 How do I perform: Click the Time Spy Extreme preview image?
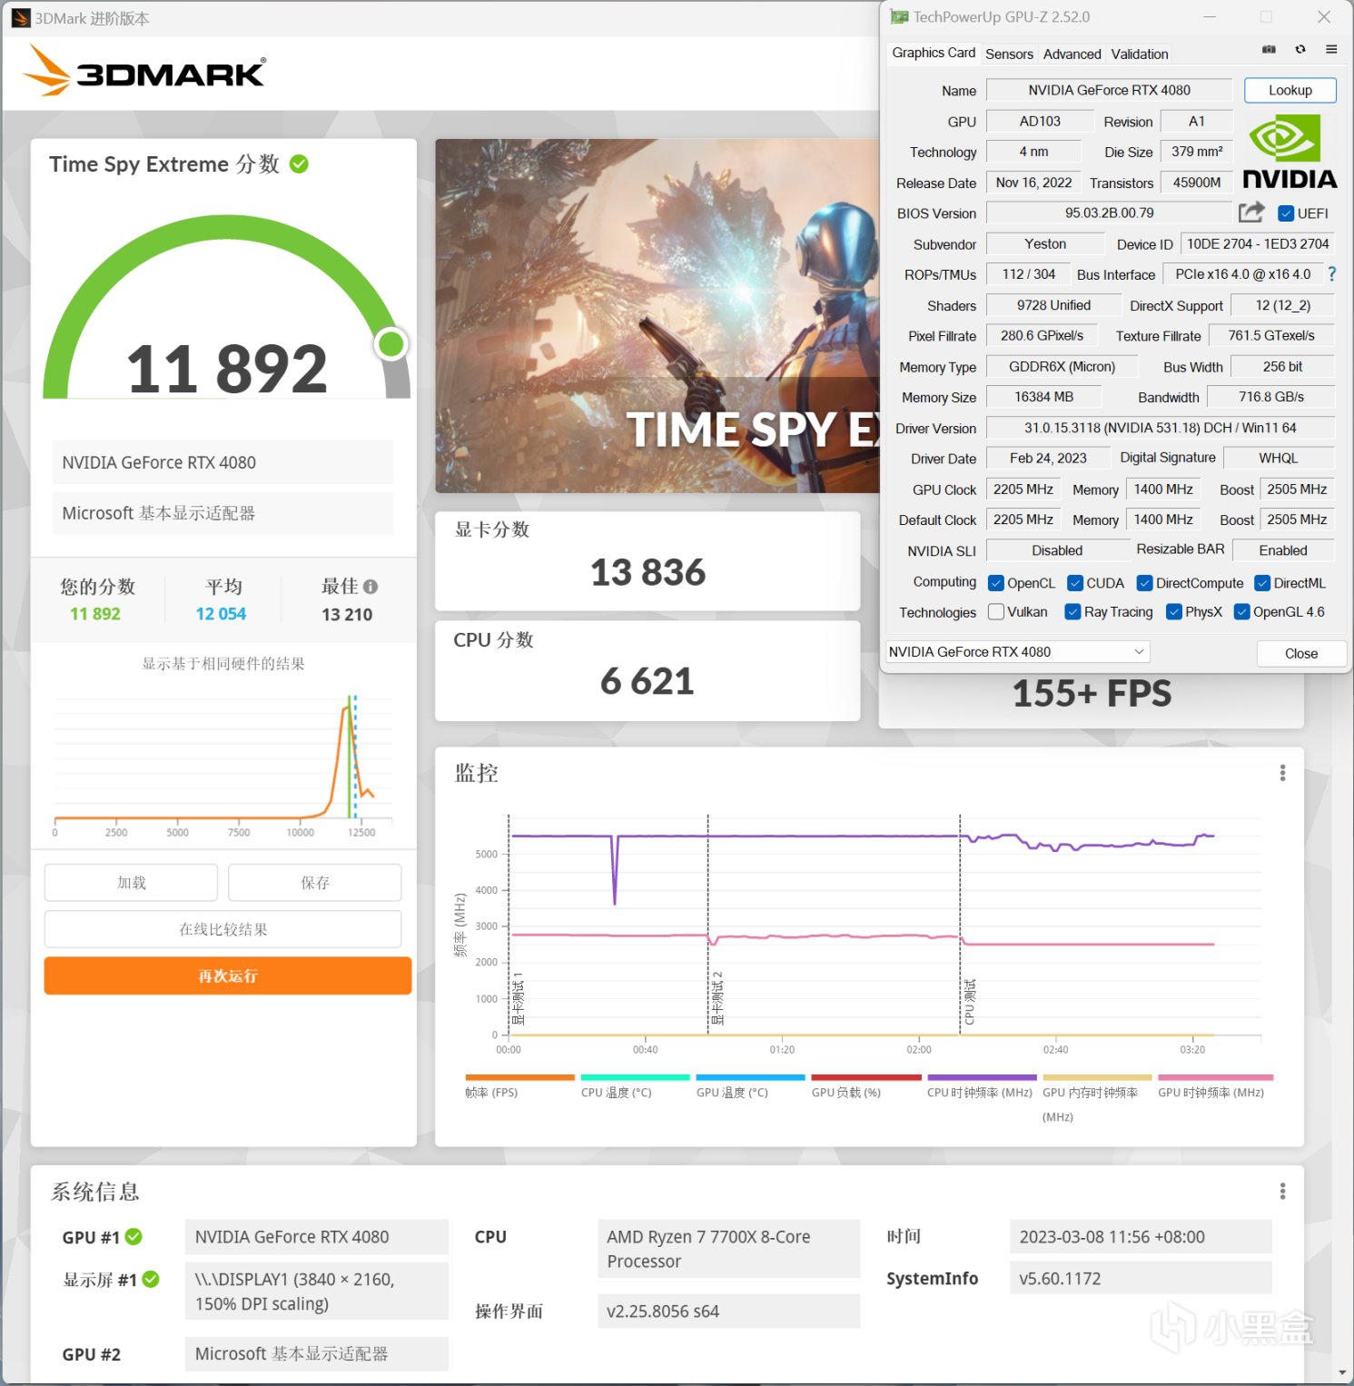click(x=657, y=316)
